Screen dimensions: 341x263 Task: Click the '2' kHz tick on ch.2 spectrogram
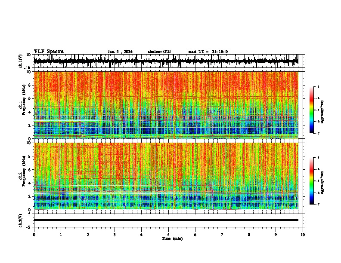pos(30,196)
